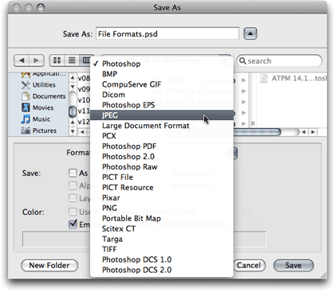This screenshot has width=335, height=292.
Task: Click sidebar scrollbar up arrow
Action: click(73, 78)
